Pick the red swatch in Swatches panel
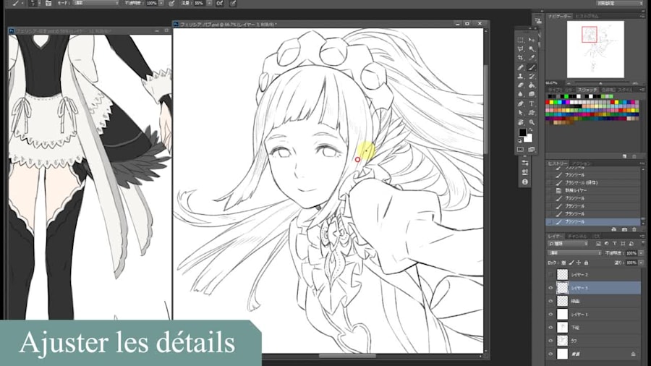Screen dimensions: 651x366 pyautogui.click(x=548, y=102)
